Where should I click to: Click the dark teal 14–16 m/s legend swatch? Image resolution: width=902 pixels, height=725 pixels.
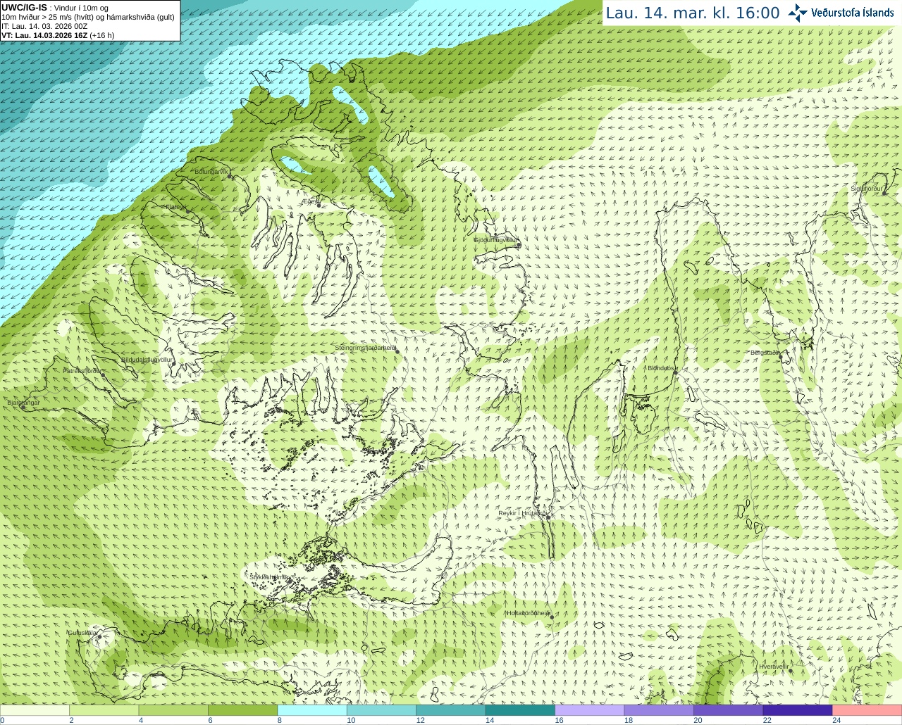520,710
